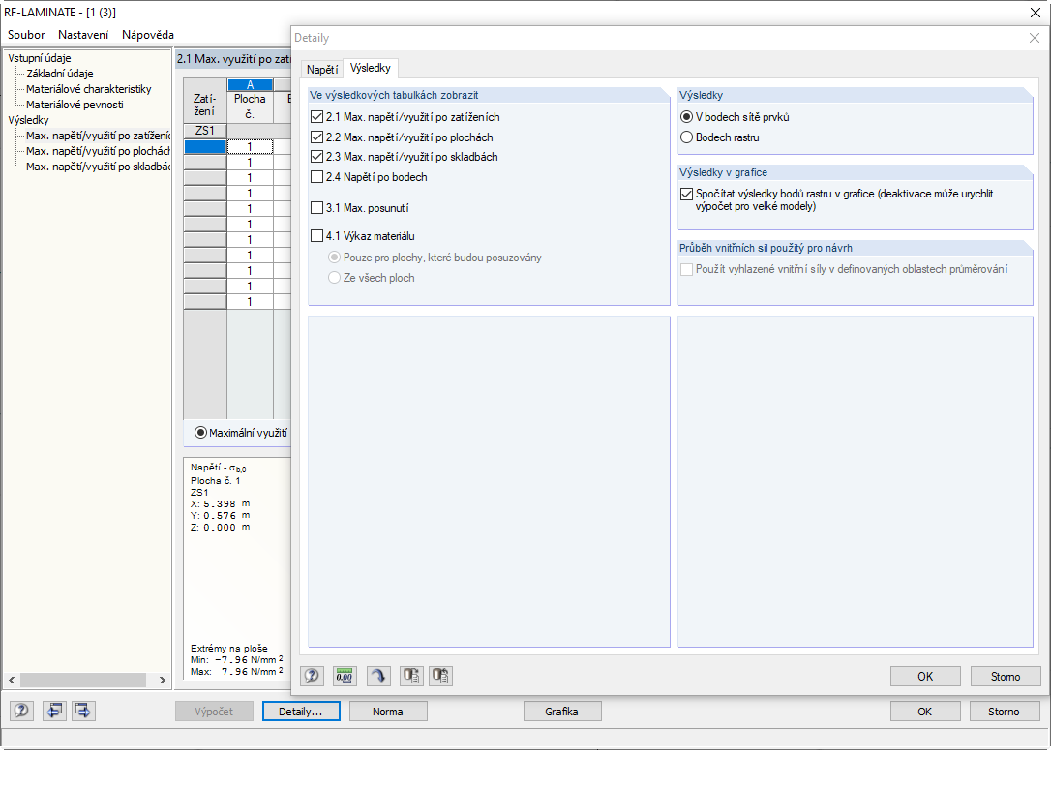The width and height of the screenshot is (1051, 789).
Task: Click Grafika button
Action: tap(561, 712)
